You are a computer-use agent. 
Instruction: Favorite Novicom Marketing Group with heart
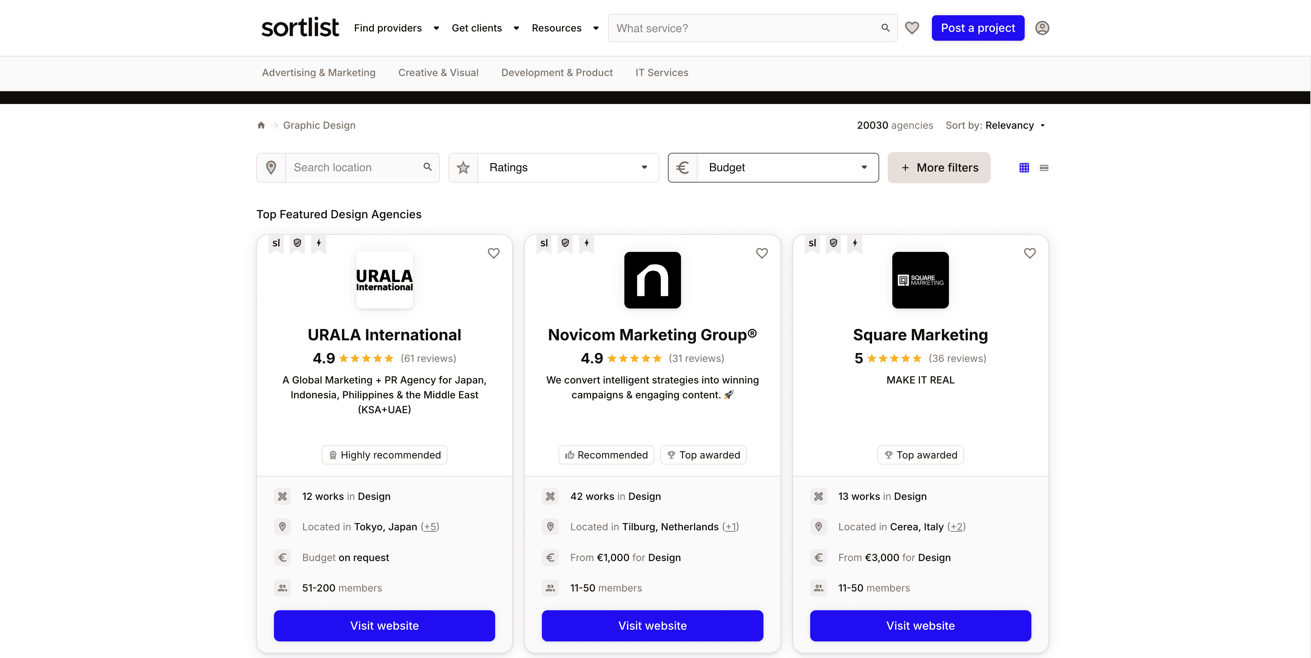point(761,253)
